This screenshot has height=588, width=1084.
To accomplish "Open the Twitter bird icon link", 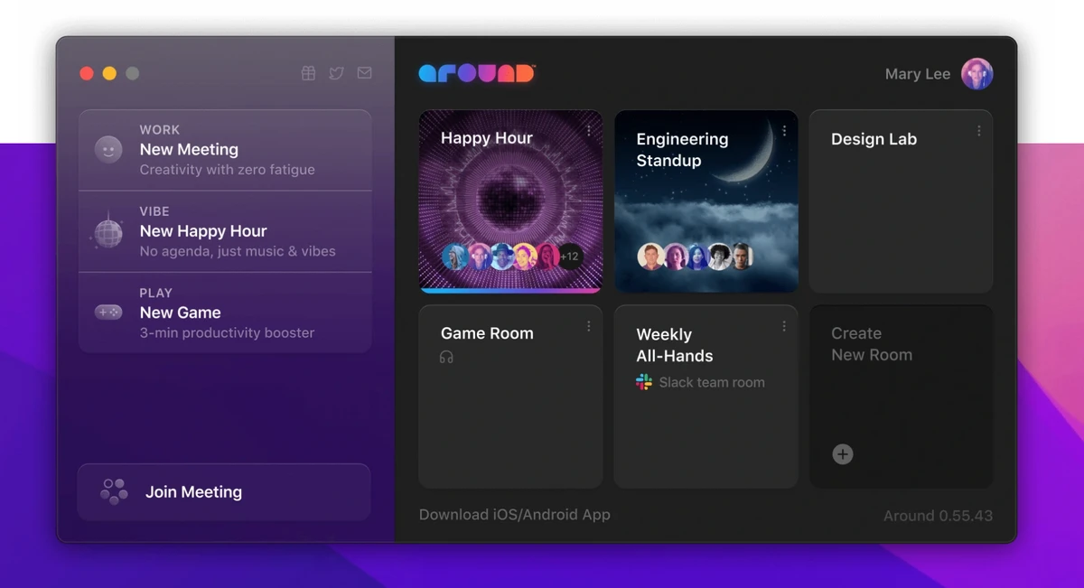I will click(336, 73).
